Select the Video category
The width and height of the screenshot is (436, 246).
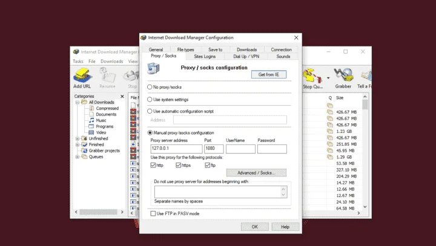(x=101, y=132)
